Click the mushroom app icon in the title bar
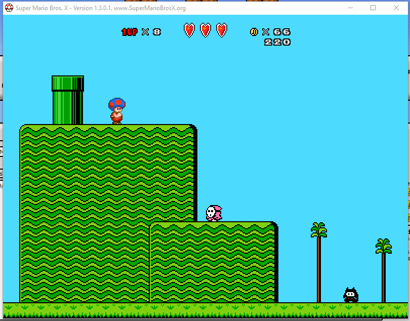The image size is (410, 321). (9, 8)
